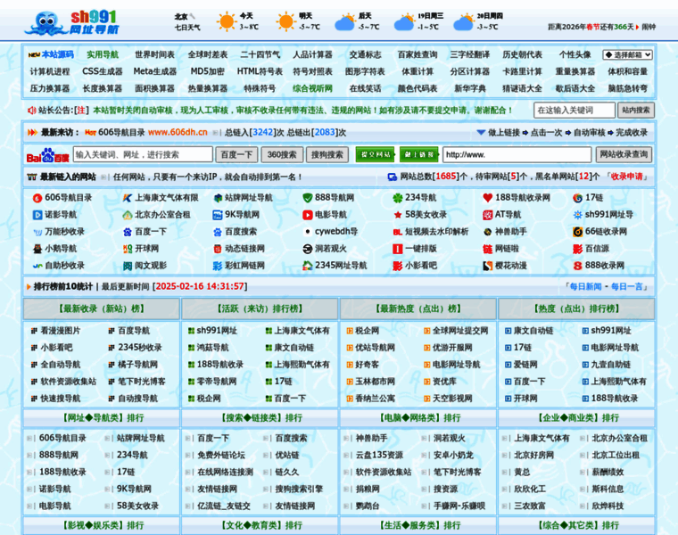The width and height of the screenshot is (678, 535).
Task: Click the Baidu logo beside search box
Action: (47, 155)
